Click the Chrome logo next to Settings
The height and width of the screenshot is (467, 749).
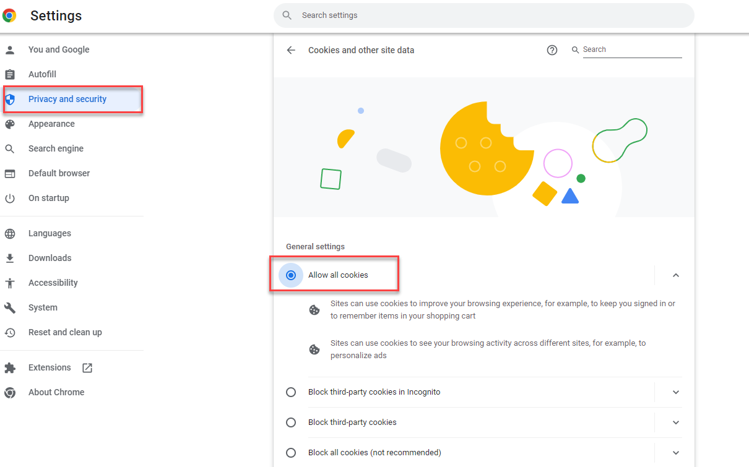click(x=9, y=15)
